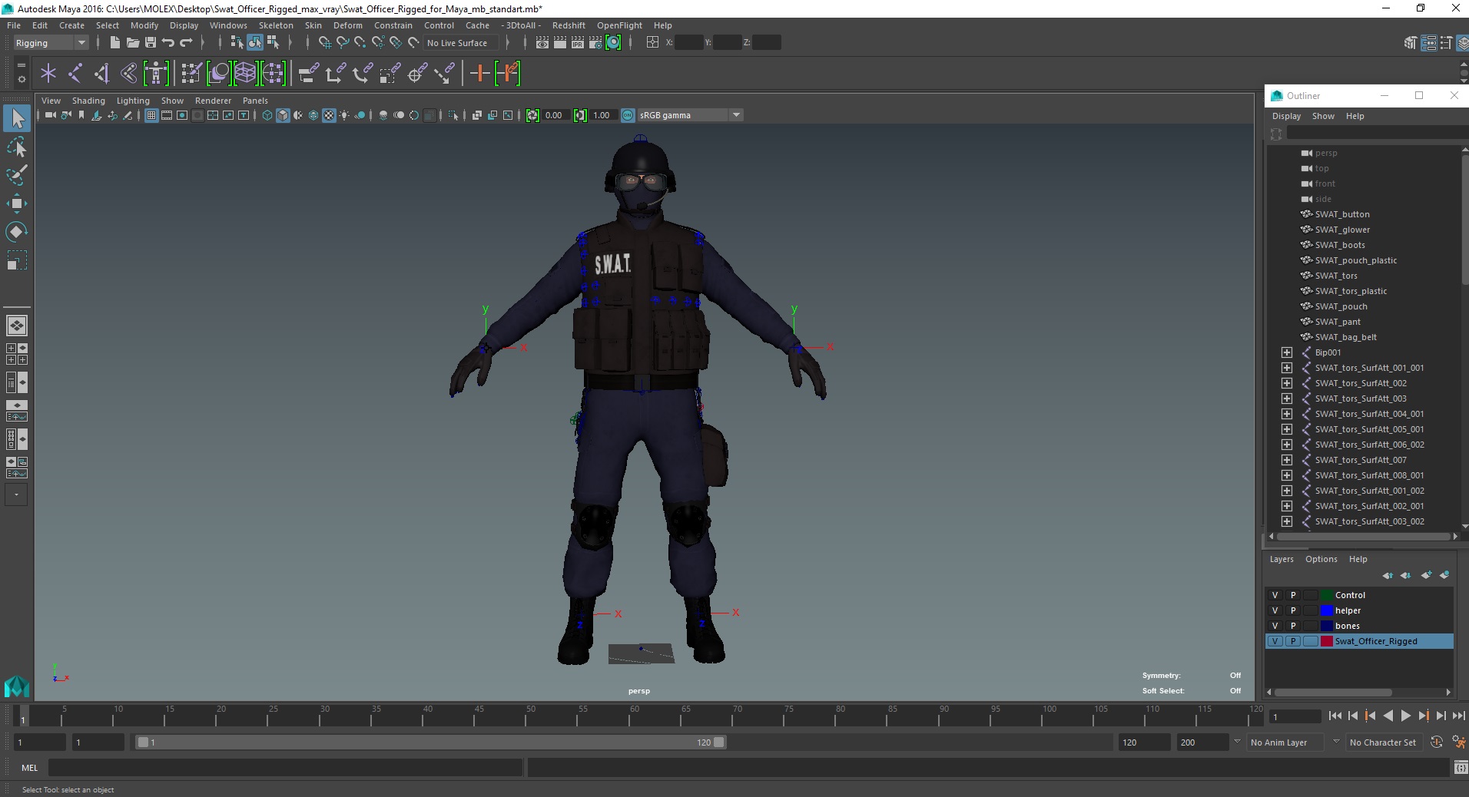Open the Deform menu
This screenshot has height=797, width=1469.
pyautogui.click(x=347, y=25)
